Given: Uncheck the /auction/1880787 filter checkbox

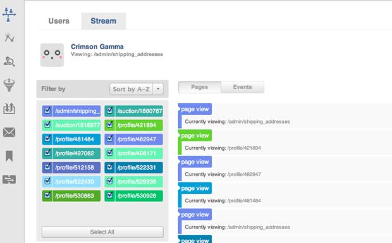Looking at the screenshot, I should pos(110,110).
